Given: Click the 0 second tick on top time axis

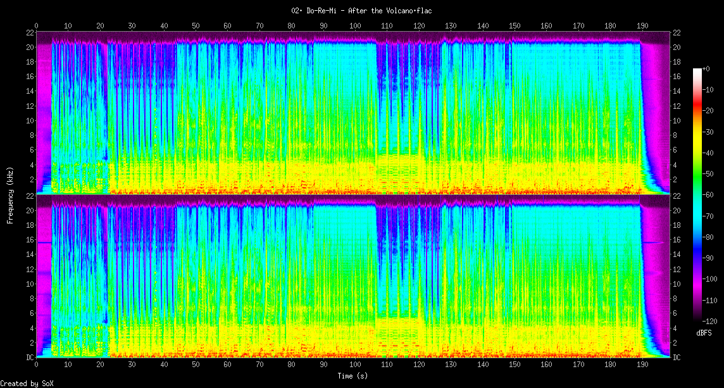Looking at the screenshot, I should point(36,26).
